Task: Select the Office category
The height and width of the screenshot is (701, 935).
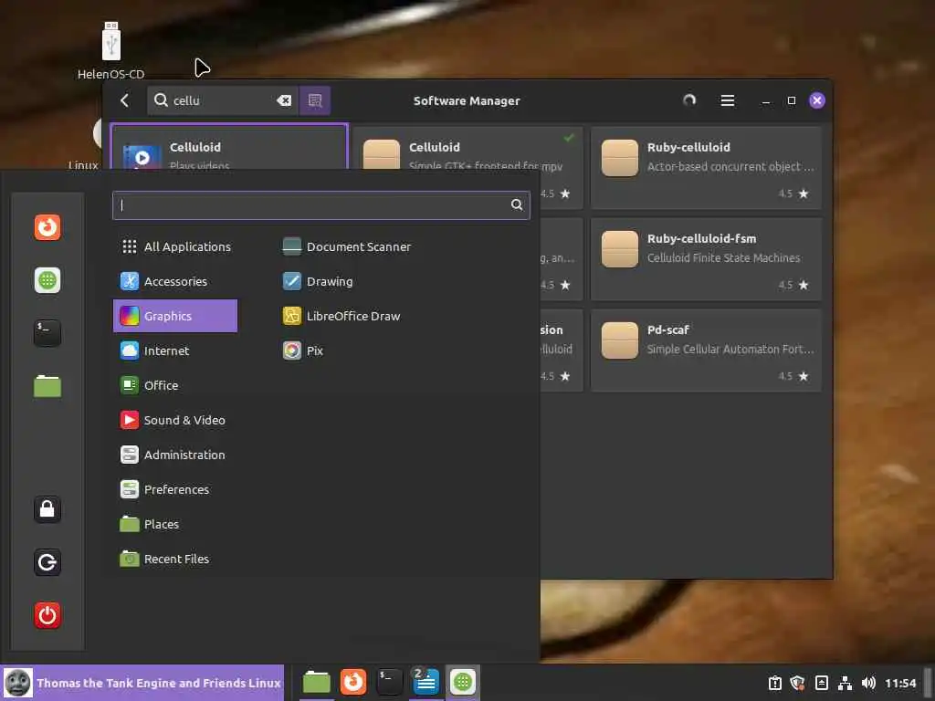Action: pos(175,385)
